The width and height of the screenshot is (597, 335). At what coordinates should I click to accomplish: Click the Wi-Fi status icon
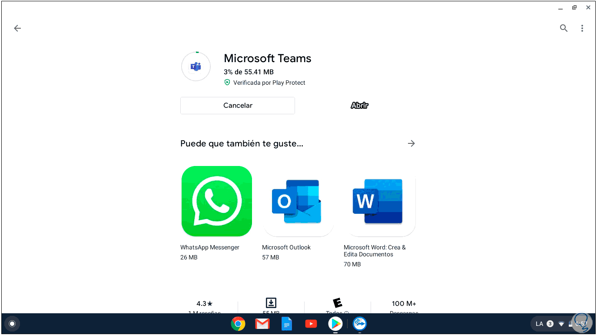click(x=561, y=324)
